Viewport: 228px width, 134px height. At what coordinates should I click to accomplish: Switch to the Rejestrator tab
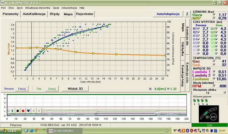(85, 14)
